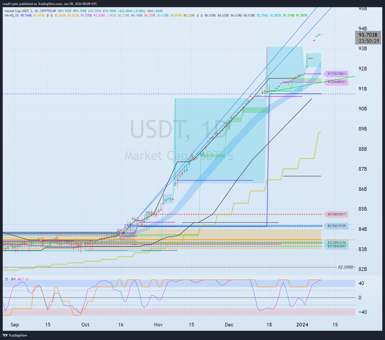Click the Oct label on time axis
The width and height of the screenshot is (385, 340).
pyautogui.click(x=85, y=325)
